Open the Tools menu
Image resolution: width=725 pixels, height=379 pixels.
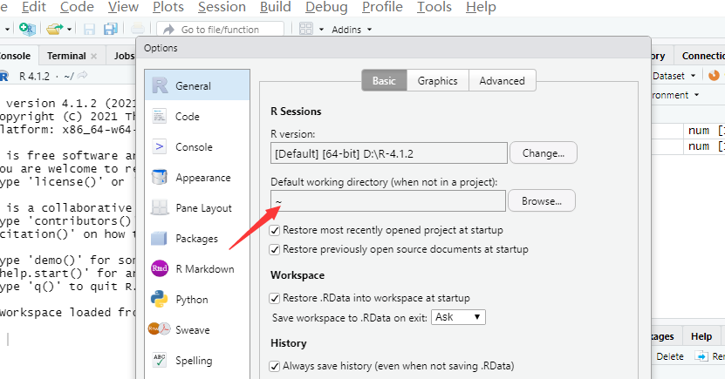[434, 7]
